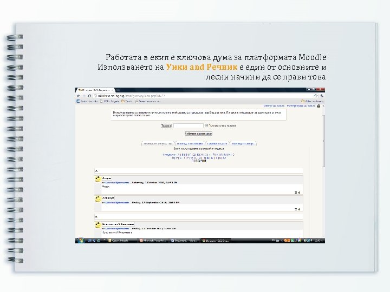The image size is (390, 292).
Task: Open the browser wrench menu
Action: 322,96
